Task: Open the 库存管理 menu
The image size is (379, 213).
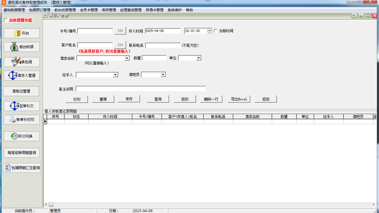Action: (x=109, y=10)
